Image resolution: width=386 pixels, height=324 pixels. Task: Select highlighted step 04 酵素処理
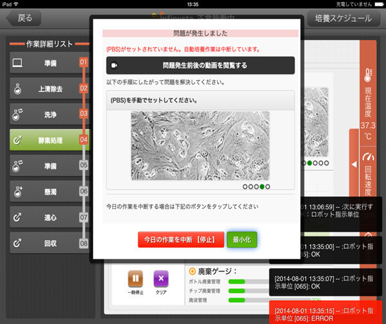[50, 140]
